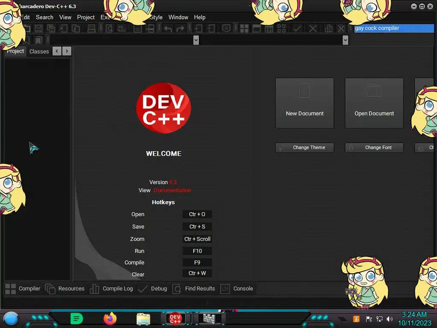Open the Find Results bottom tab
Screen dimensions: 437x328
point(194,289)
